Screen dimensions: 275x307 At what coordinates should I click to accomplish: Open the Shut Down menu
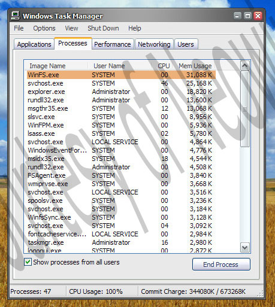pos(103,28)
